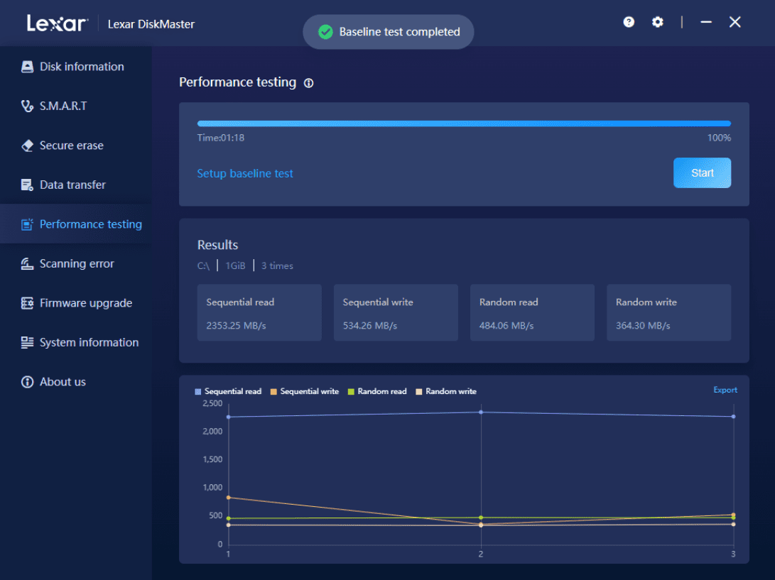Click Sequential read point at run 2

point(481,412)
